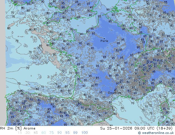The image size is (175, 135).
Task: Click the legend value 75
Action: pos(51,133)
